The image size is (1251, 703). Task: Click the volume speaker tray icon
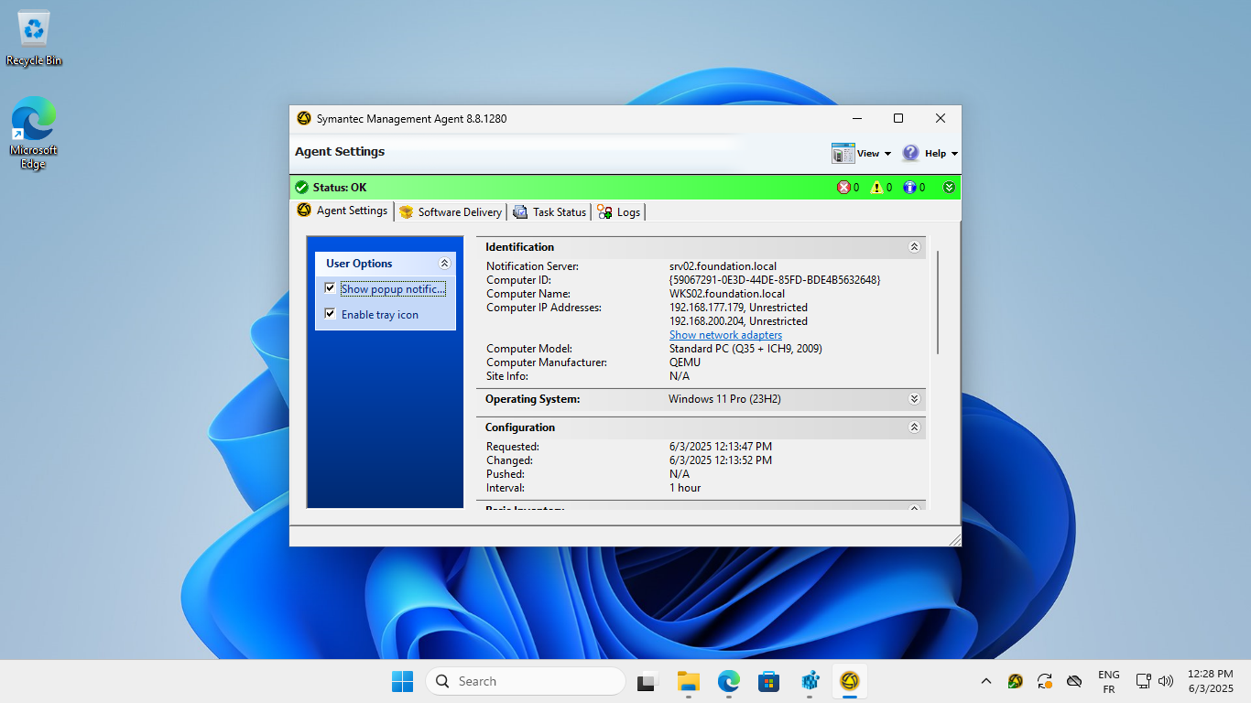(1166, 681)
